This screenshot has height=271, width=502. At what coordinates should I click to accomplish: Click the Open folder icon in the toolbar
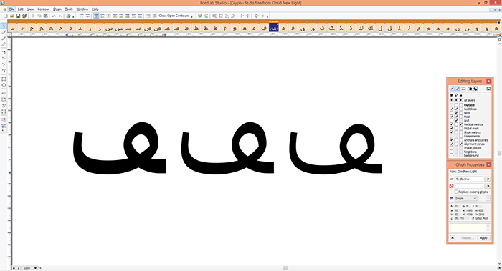(12, 16)
